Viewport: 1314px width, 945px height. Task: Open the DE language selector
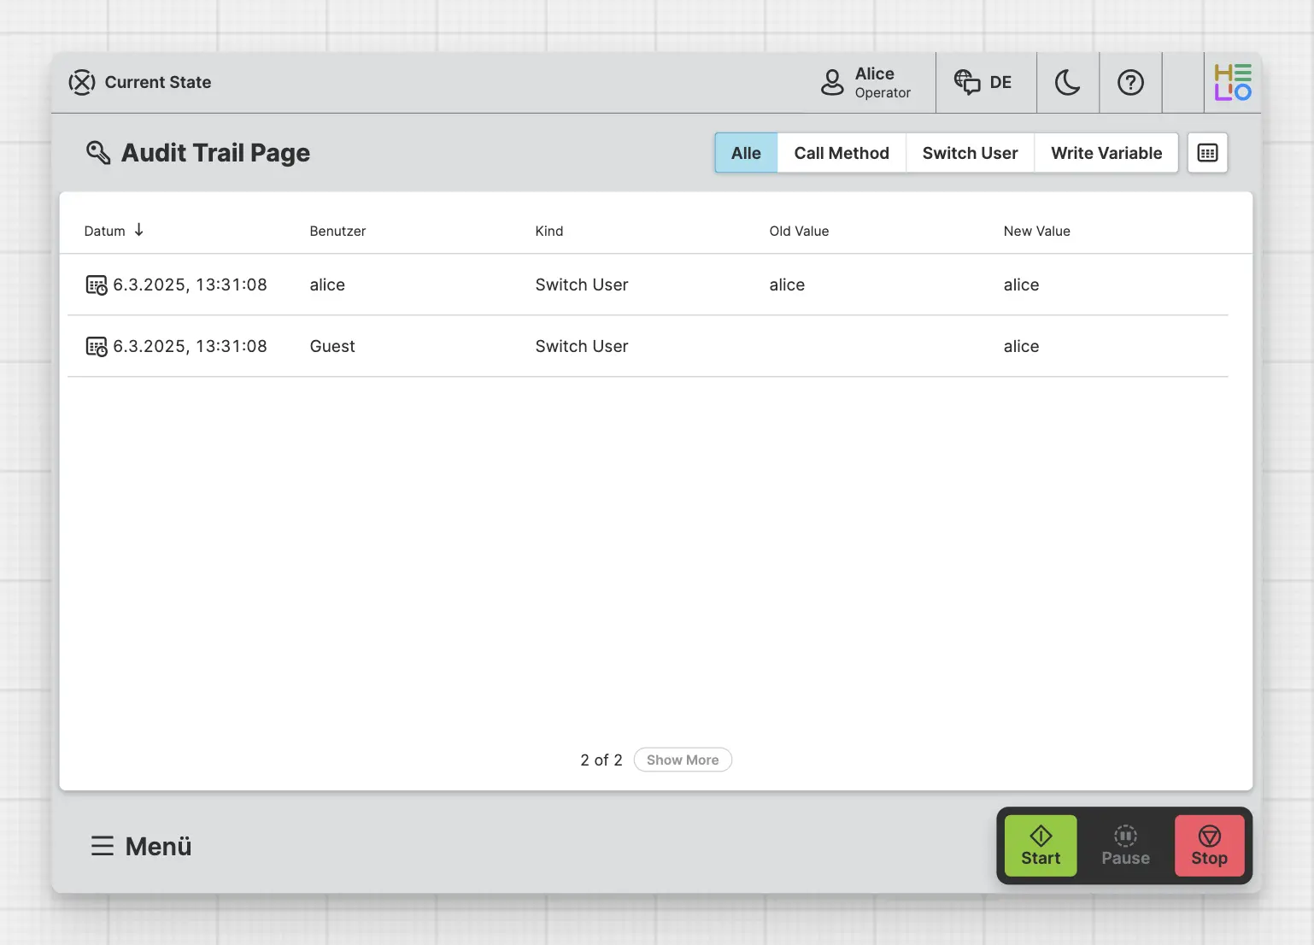[x=984, y=83]
